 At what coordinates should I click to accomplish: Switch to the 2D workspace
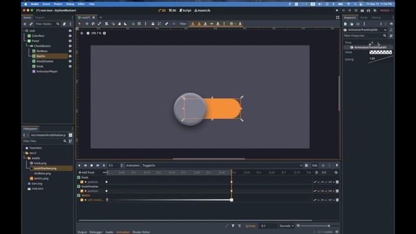click(x=162, y=10)
